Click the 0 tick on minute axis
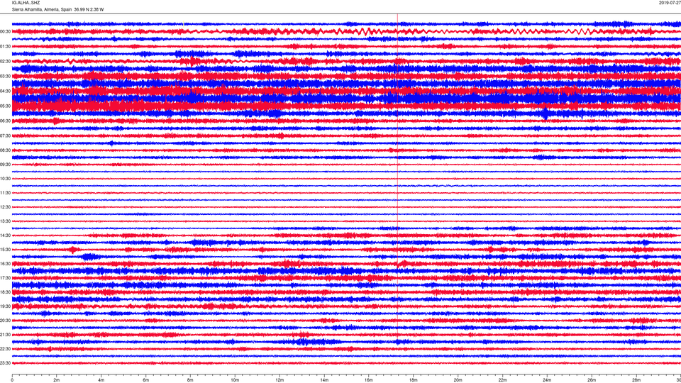The width and height of the screenshot is (681, 383). click(12, 380)
